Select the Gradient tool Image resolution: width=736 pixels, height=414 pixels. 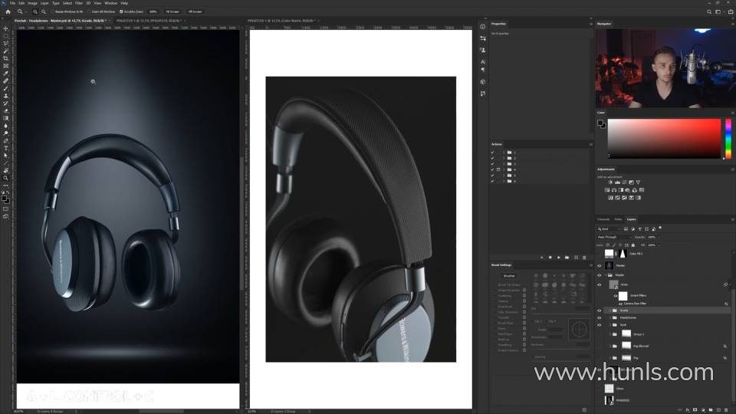pyautogui.click(x=5, y=118)
